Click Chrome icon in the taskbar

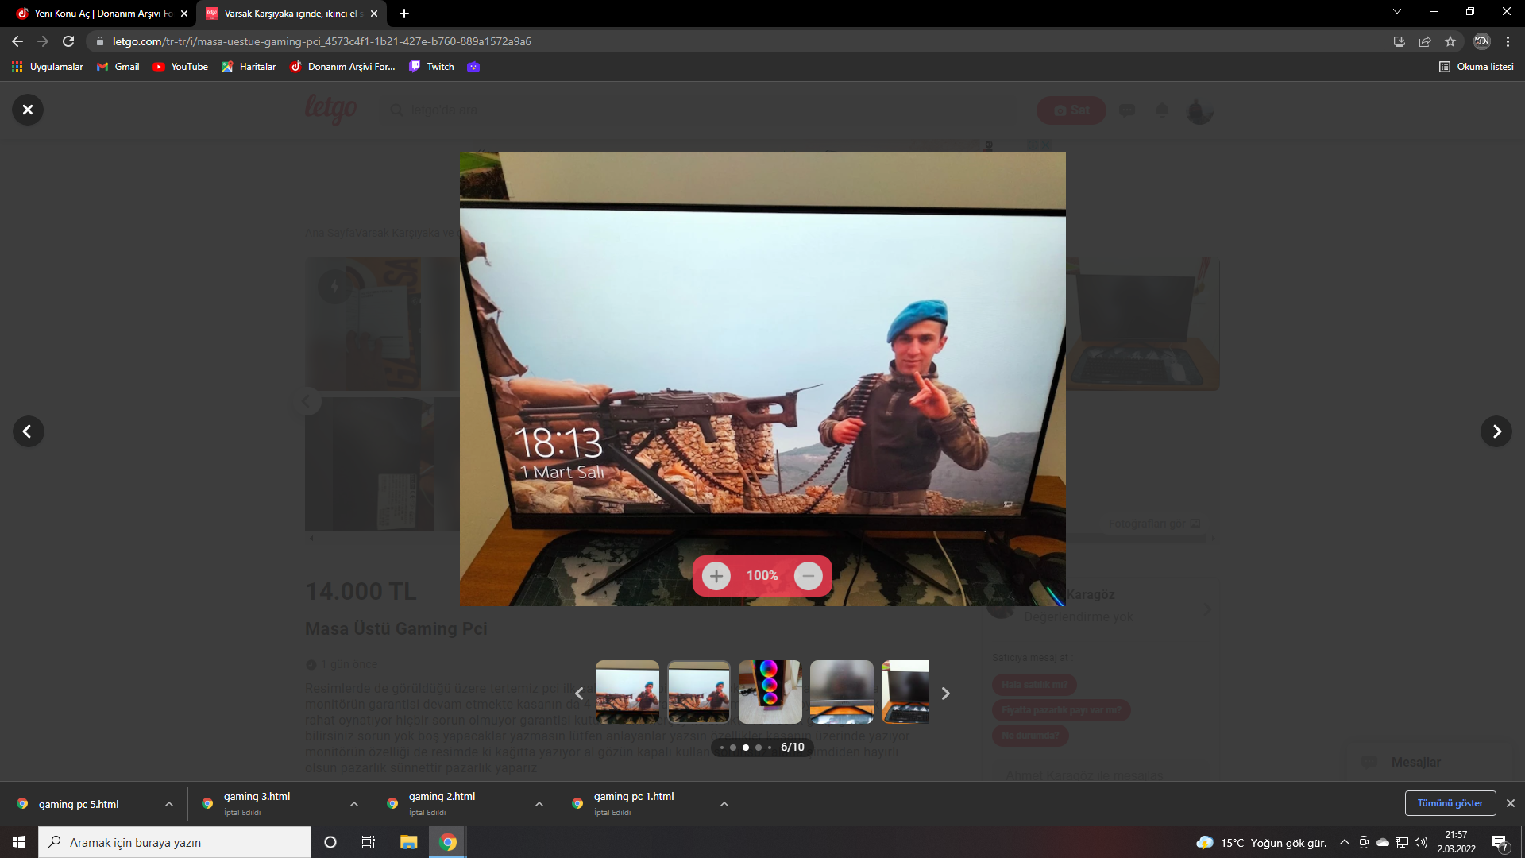point(448,842)
